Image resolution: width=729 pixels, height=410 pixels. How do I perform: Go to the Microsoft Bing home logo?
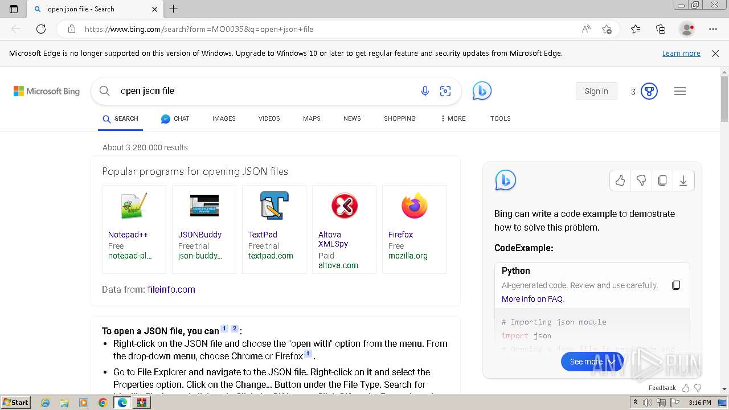pyautogui.click(x=47, y=91)
